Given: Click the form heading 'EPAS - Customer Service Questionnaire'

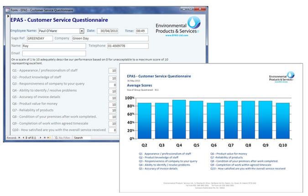Looking at the screenshot, I should 59,20.
